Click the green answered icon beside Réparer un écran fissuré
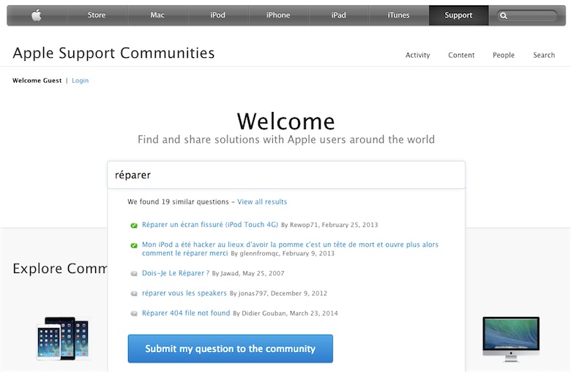This screenshot has height=372, width=571. pyautogui.click(x=134, y=225)
